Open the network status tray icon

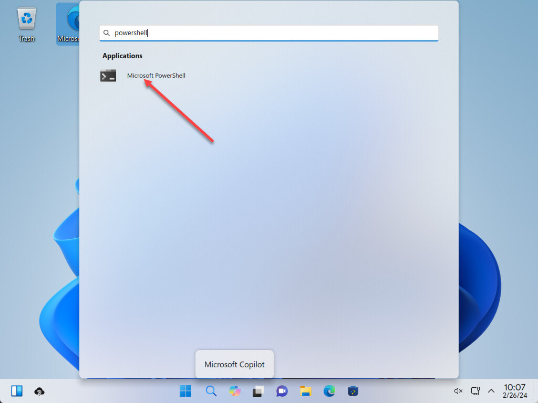475,391
